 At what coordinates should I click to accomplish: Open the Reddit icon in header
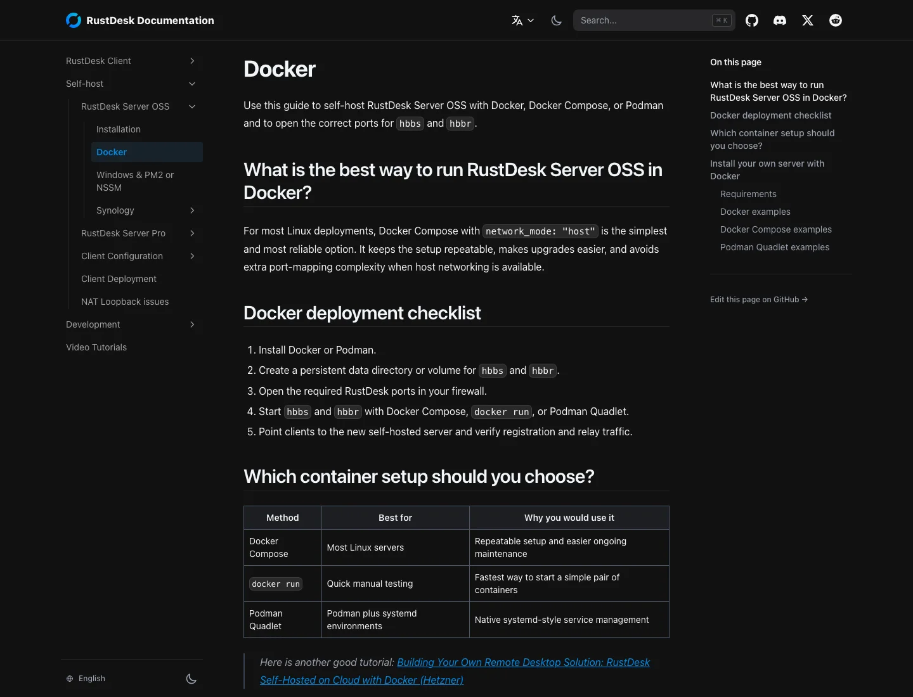click(836, 20)
